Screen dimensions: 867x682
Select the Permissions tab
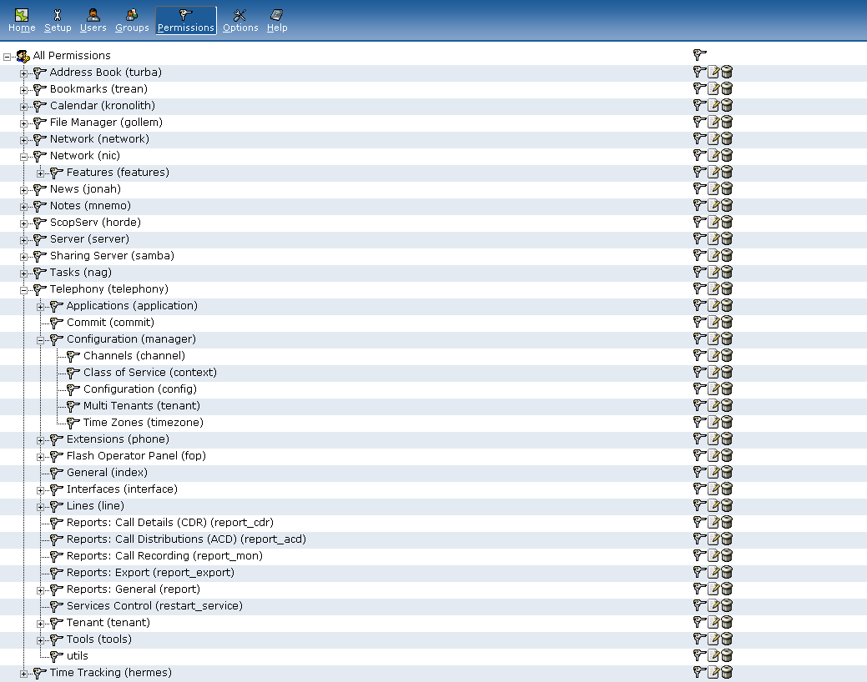coord(186,21)
